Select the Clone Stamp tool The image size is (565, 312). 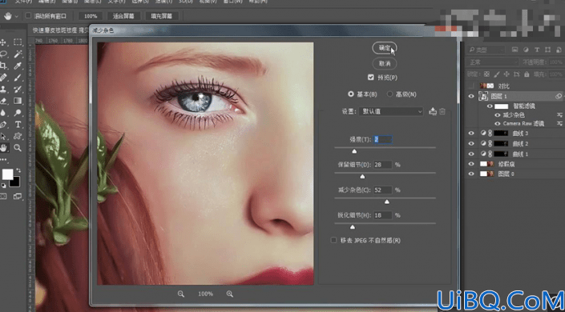(x=3, y=89)
